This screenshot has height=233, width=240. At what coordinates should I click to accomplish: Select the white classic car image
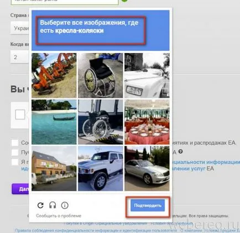(147, 75)
